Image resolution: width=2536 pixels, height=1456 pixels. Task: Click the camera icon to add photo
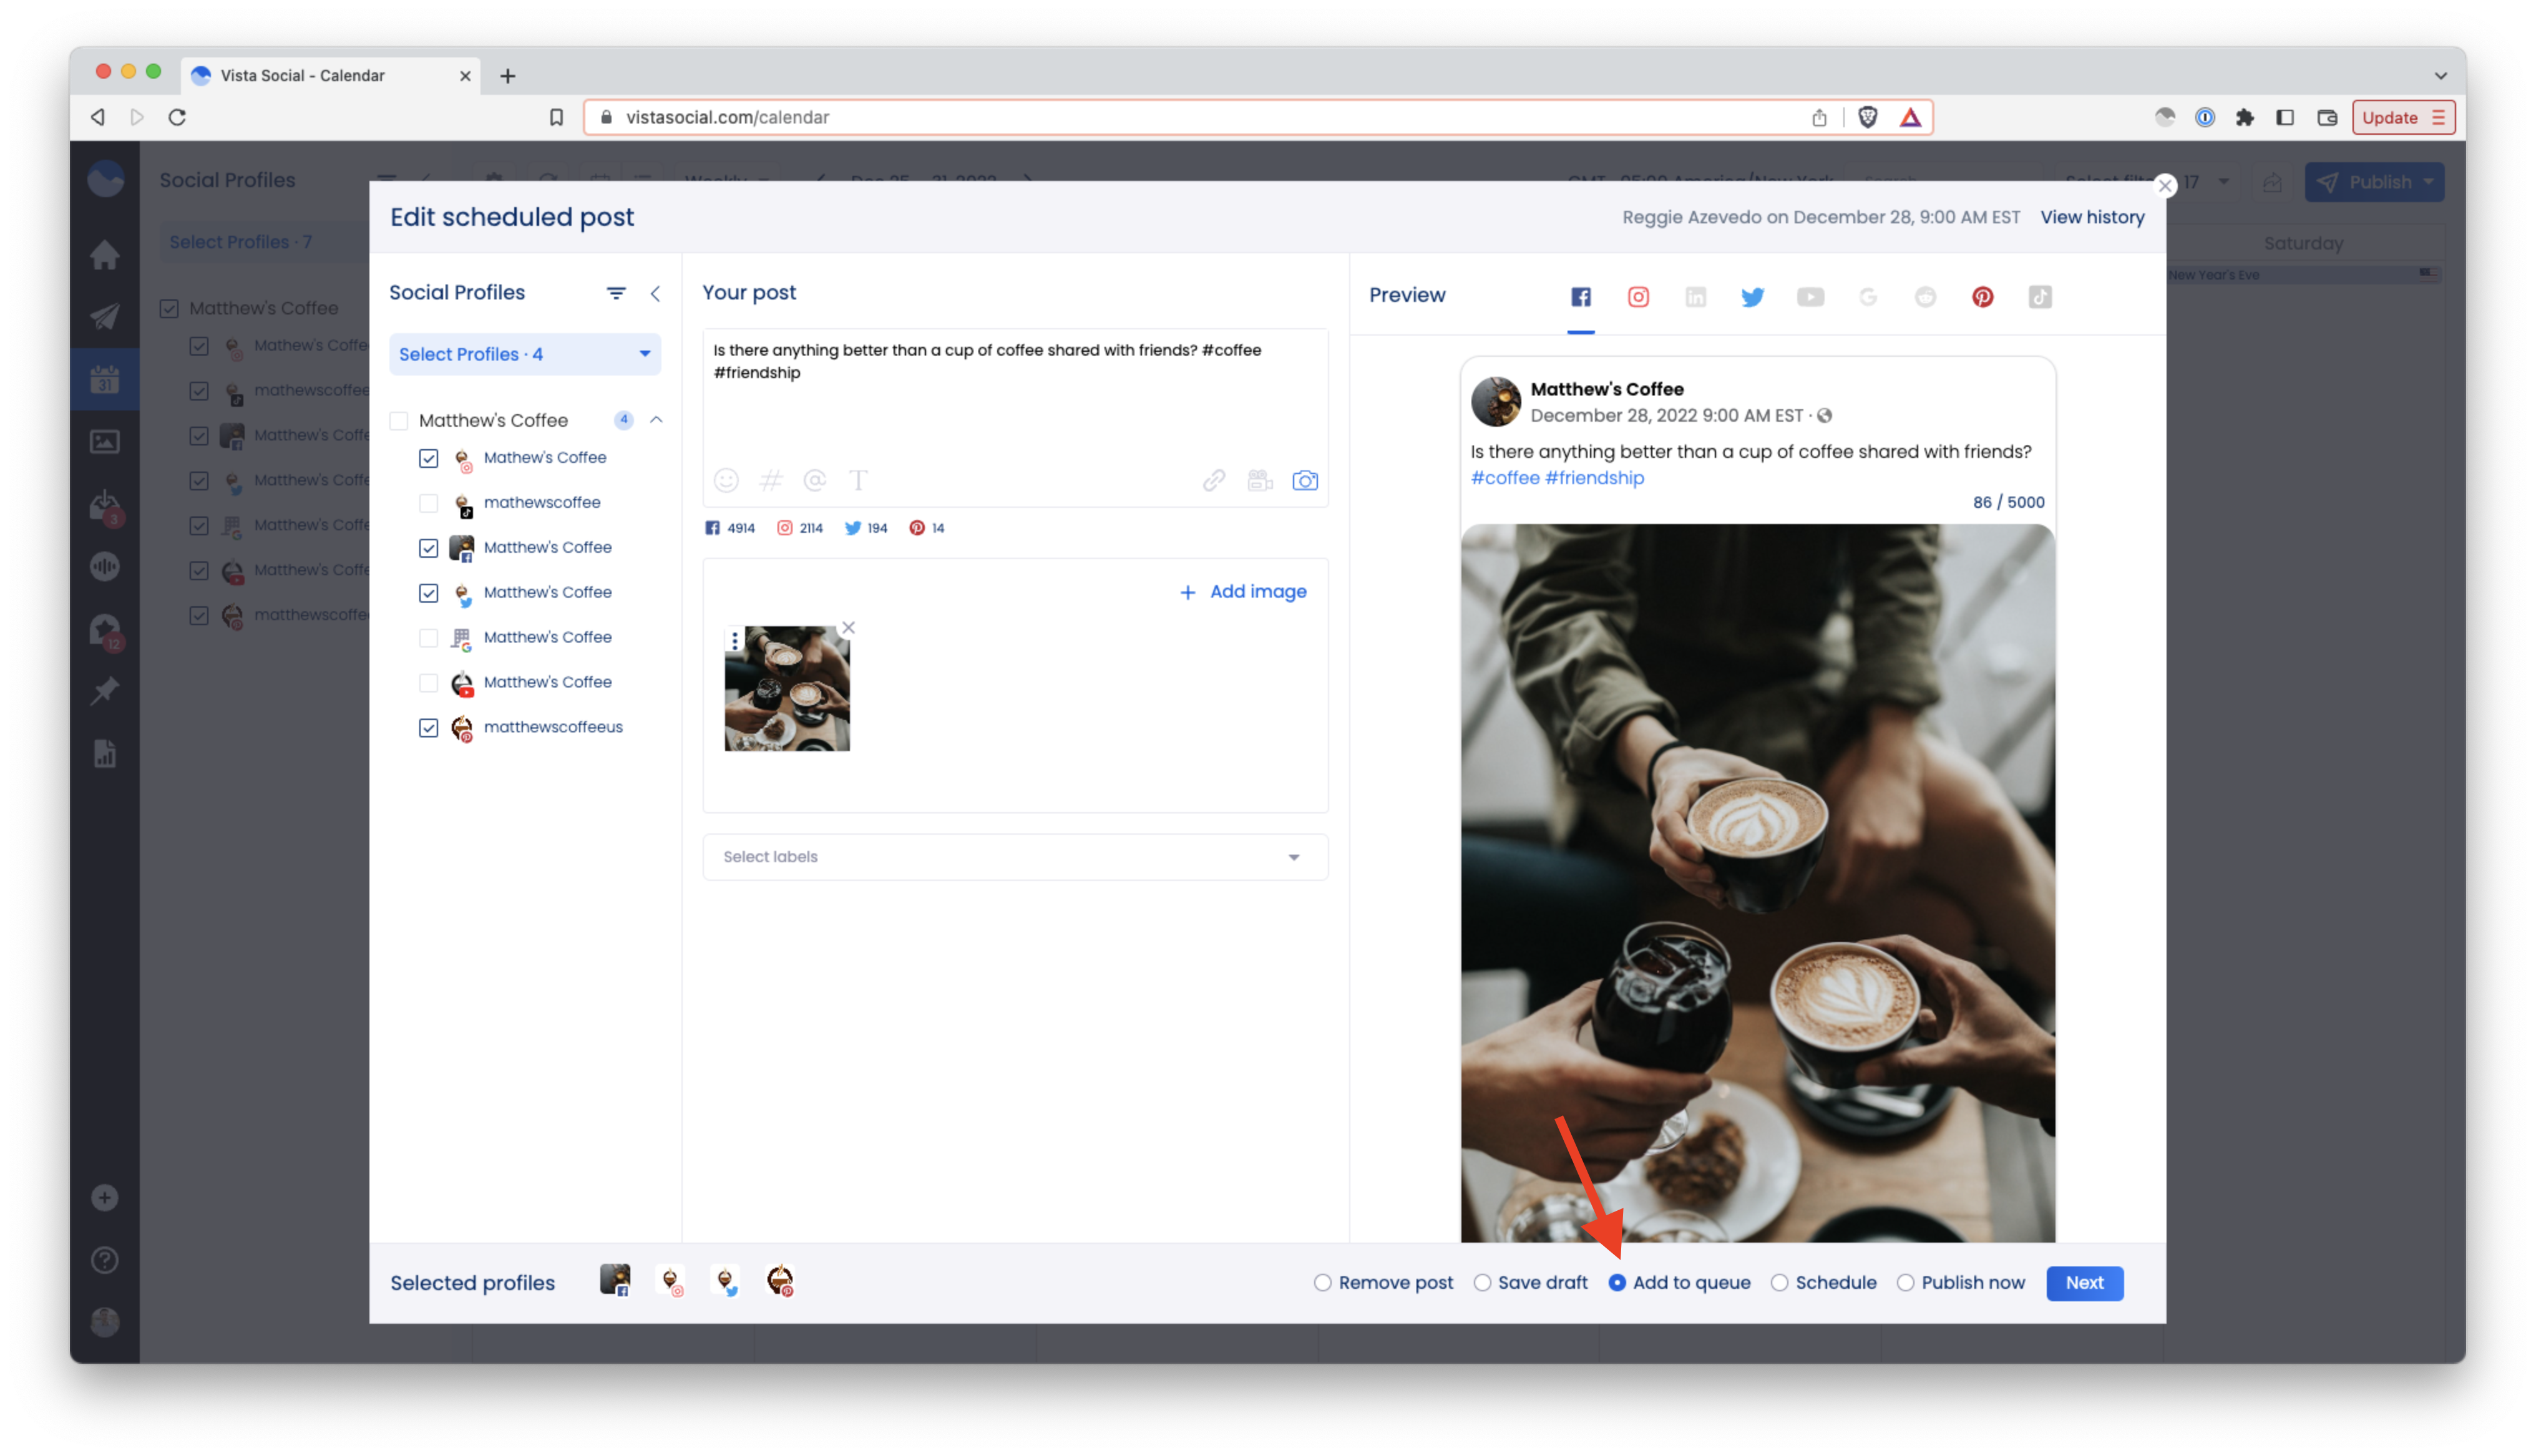[x=1305, y=481]
